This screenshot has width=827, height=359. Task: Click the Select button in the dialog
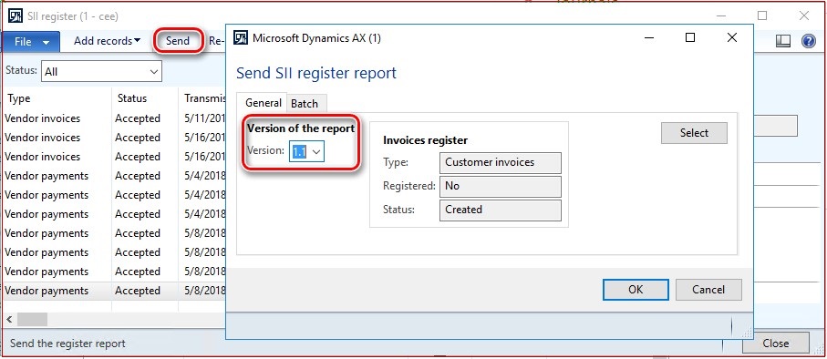click(694, 133)
